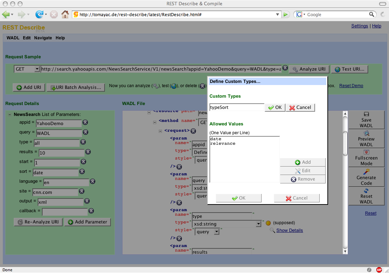Screen dimensions: 389x273
Task: Remove the results parameter with its X icon
Action: click(x=88, y=152)
